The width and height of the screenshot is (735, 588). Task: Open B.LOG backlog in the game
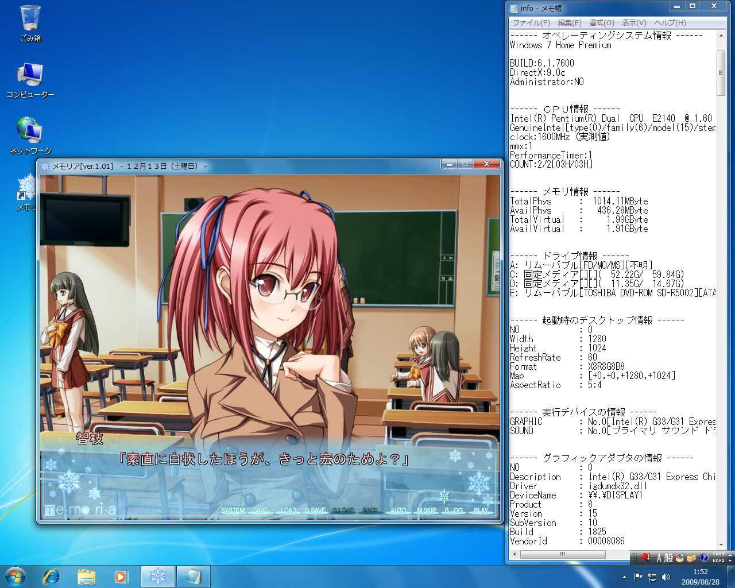click(x=454, y=510)
